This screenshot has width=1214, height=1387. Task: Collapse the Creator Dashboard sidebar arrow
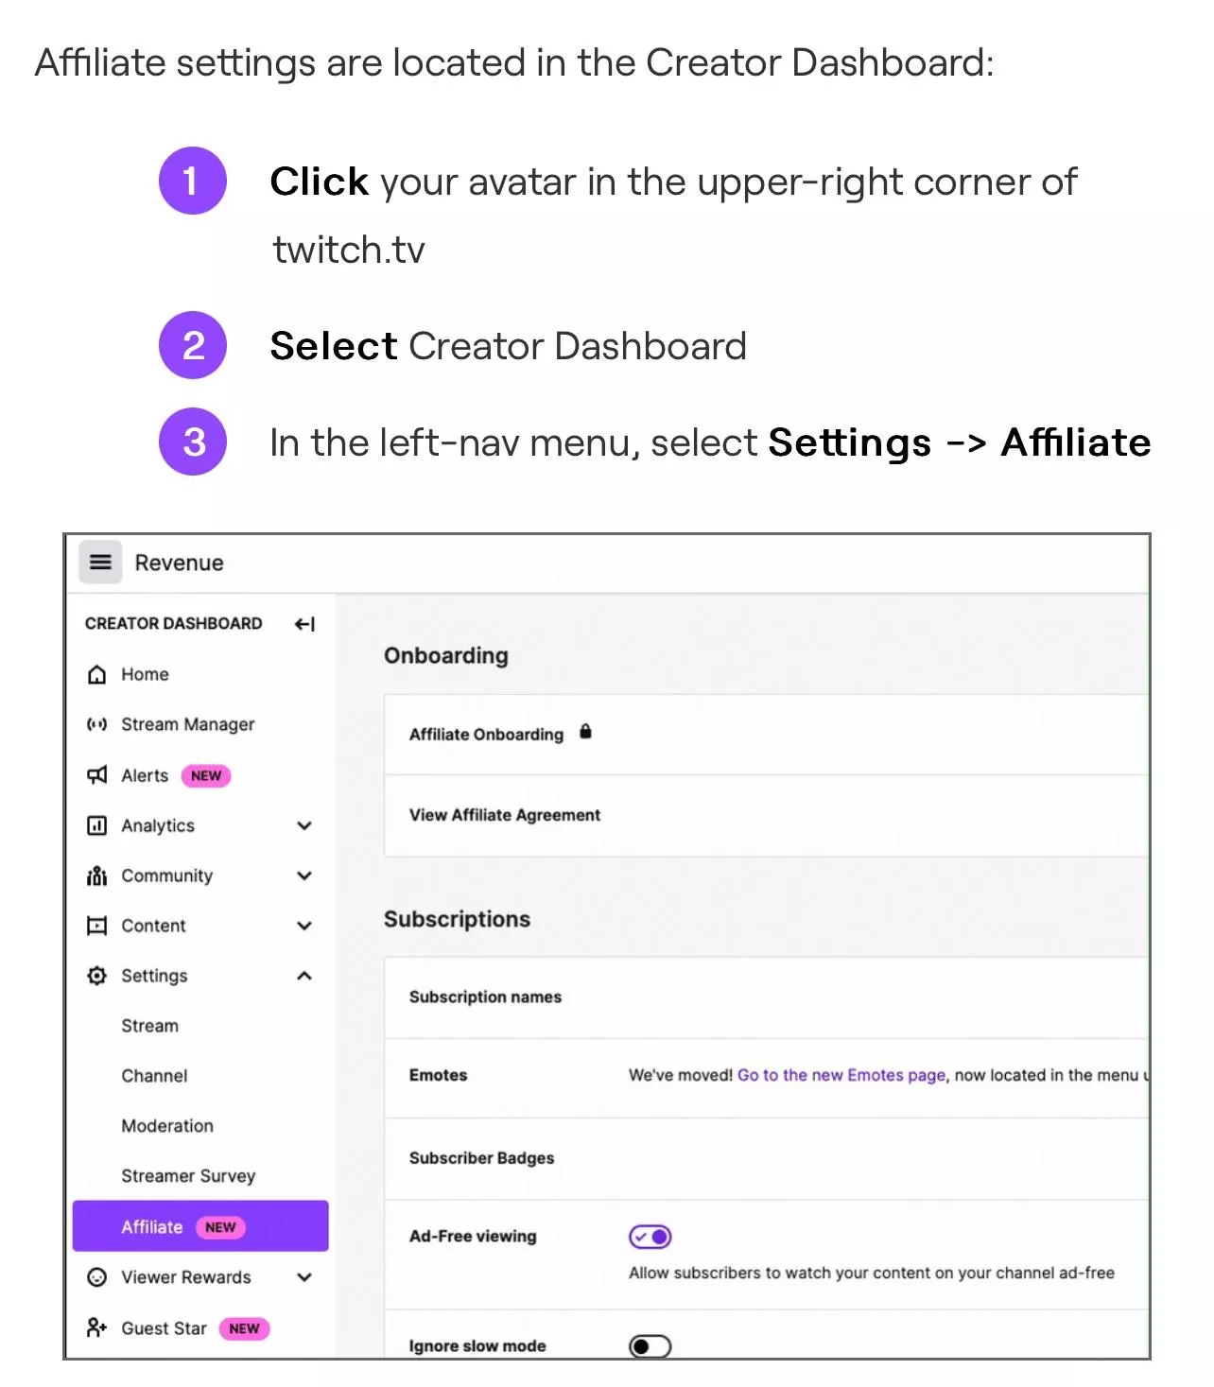click(x=304, y=624)
